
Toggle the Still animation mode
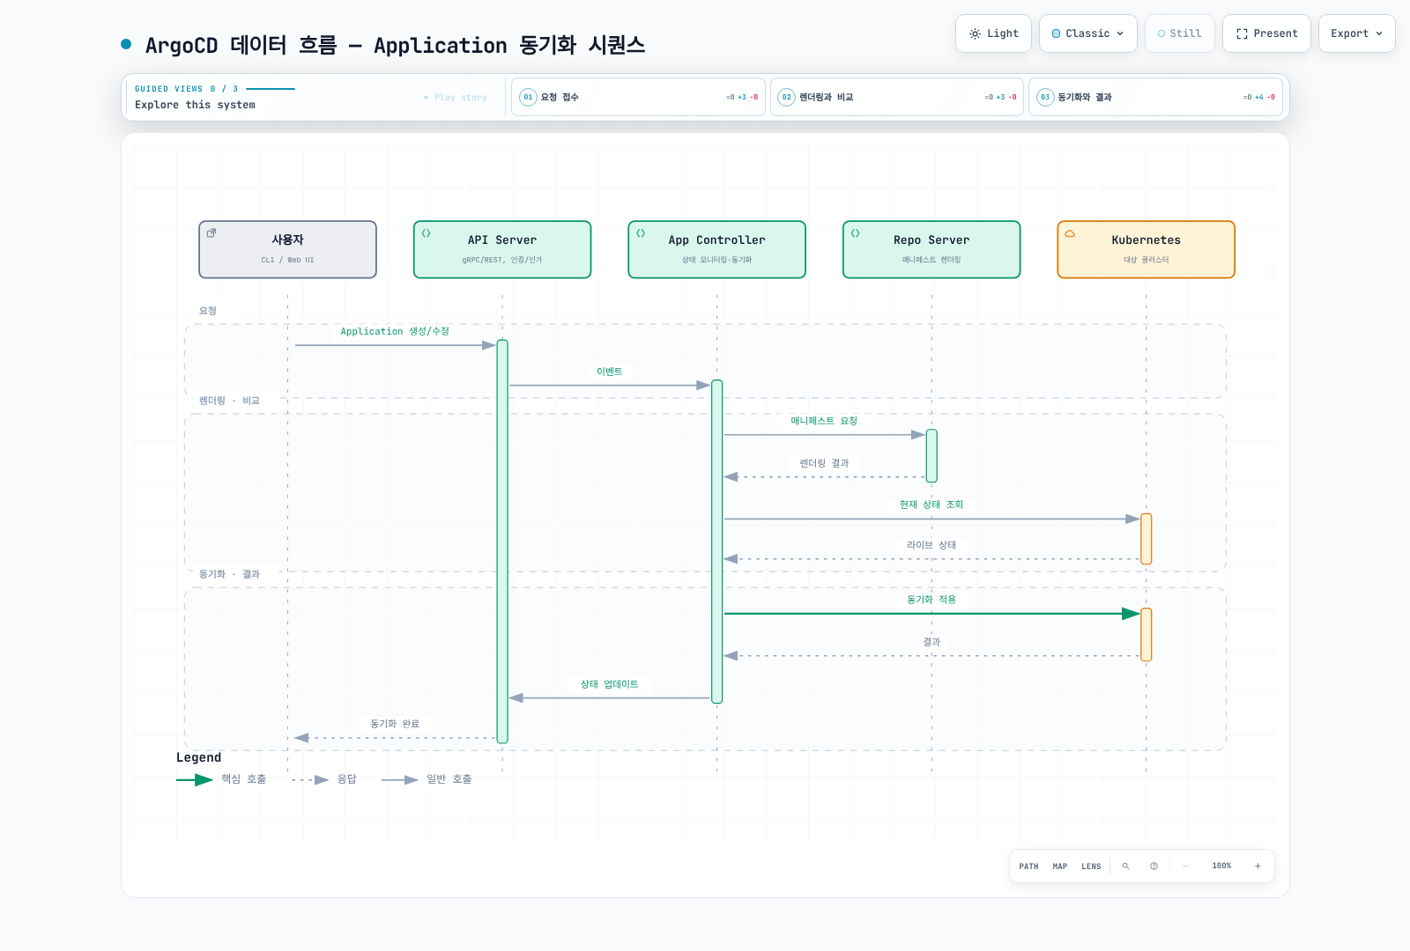pos(1179,33)
